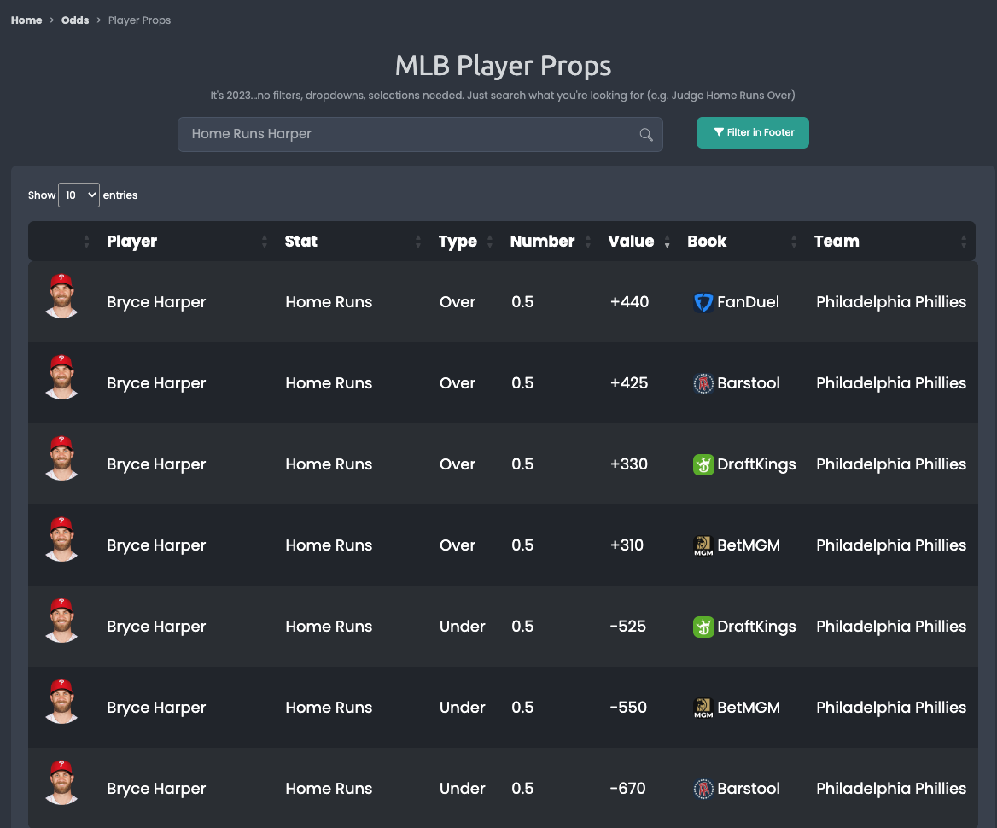The width and height of the screenshot is (997, 828).
Task: Go to Home from the breadcrumb
Action: (25, 20)
